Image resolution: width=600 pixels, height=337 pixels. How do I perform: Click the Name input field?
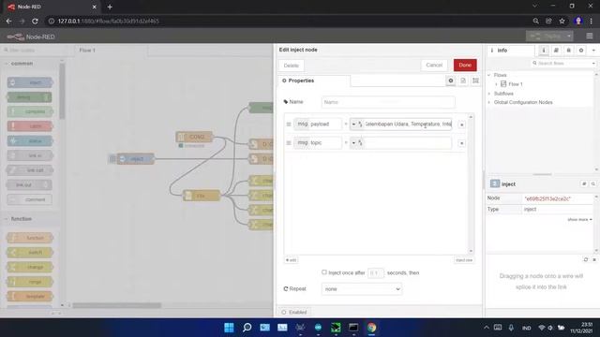click(x=388, y=102)
